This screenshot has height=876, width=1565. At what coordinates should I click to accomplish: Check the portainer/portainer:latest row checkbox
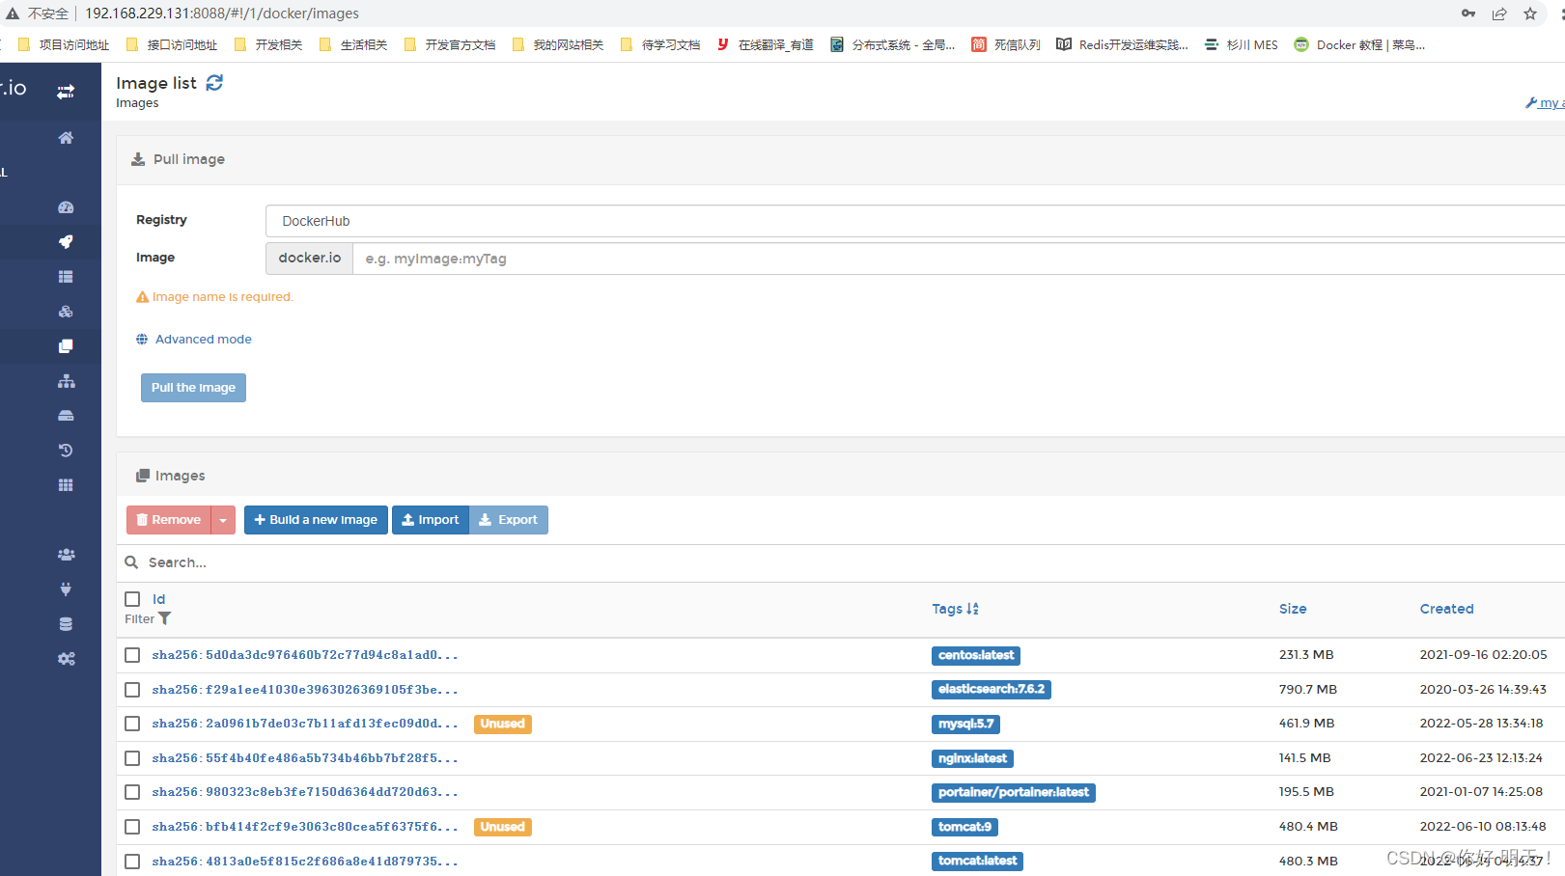[132, 792]
